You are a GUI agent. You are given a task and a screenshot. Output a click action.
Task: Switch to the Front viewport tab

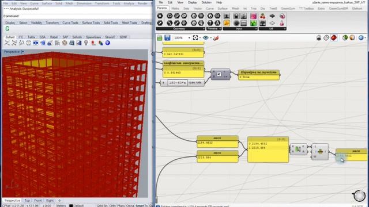[37, 201]
